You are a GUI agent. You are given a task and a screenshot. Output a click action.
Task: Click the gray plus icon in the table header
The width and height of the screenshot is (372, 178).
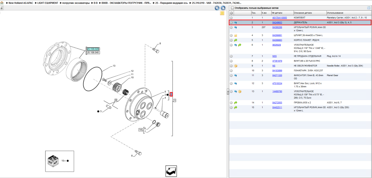click(231, 13)
